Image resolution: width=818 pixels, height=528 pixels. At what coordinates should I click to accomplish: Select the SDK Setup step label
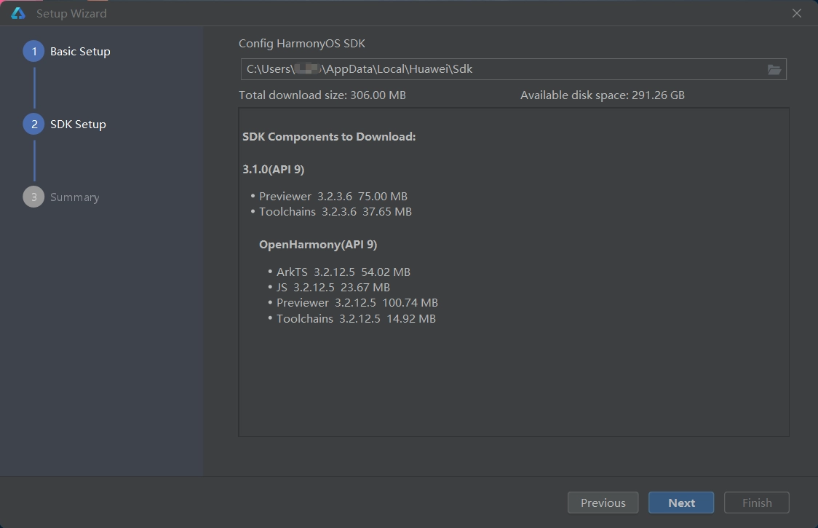(78, 125)
